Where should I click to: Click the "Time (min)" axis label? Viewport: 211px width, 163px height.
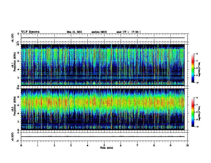(107, 148)
